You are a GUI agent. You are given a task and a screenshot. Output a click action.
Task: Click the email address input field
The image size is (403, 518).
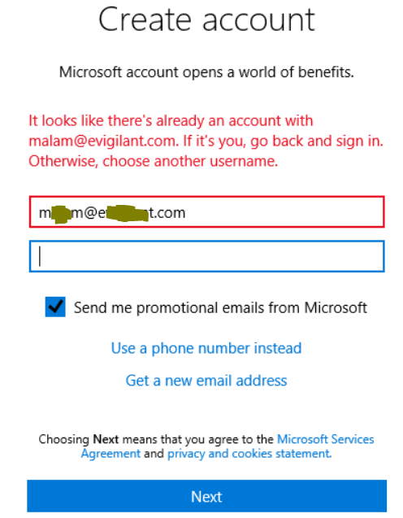click(x=207, y=211)
